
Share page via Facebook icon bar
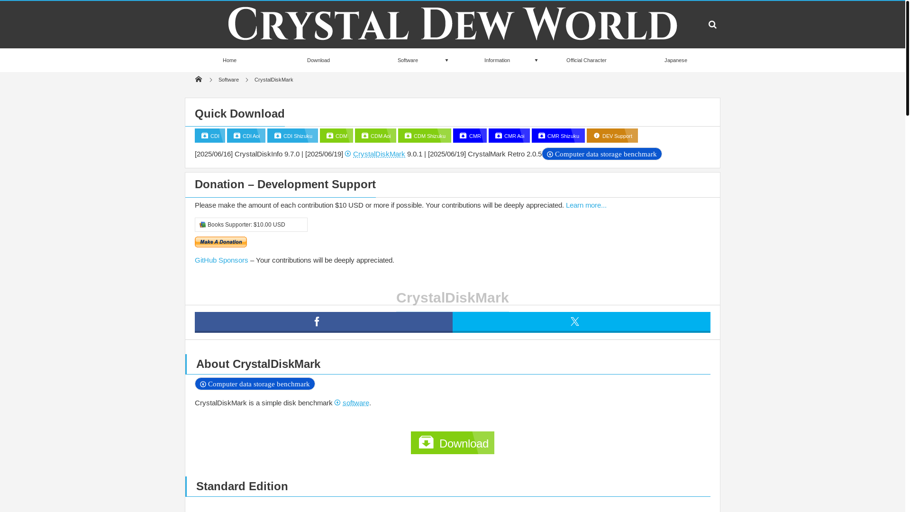click(324, 322)
